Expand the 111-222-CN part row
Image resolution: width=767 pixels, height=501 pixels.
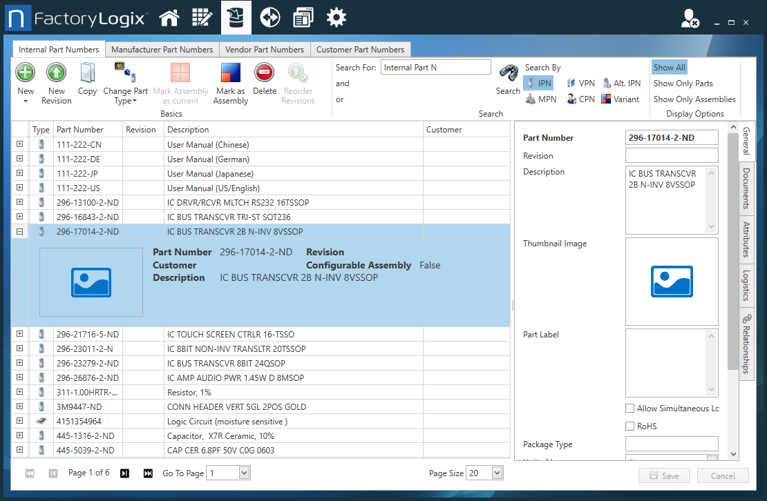(x=20, y=144)
